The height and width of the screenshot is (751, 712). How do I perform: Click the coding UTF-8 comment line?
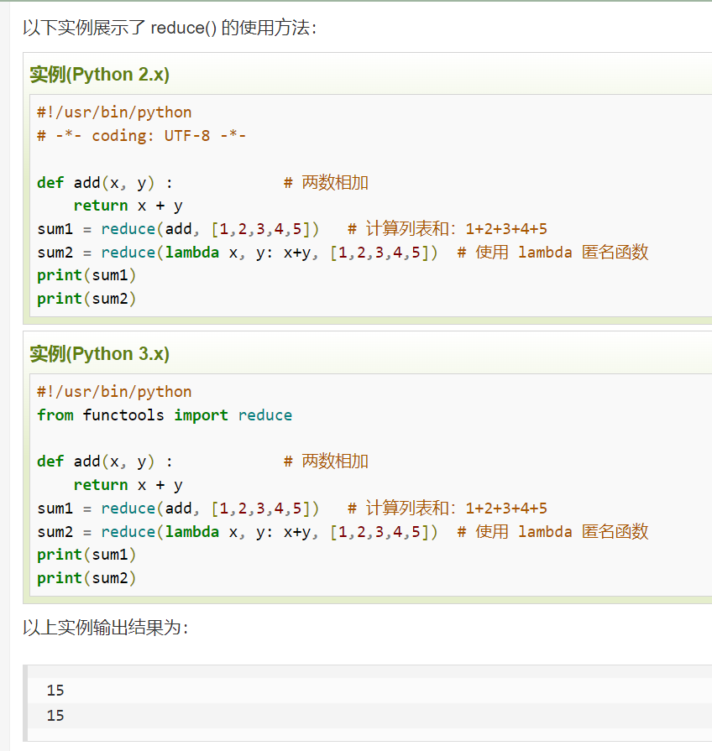coord(141,136)
